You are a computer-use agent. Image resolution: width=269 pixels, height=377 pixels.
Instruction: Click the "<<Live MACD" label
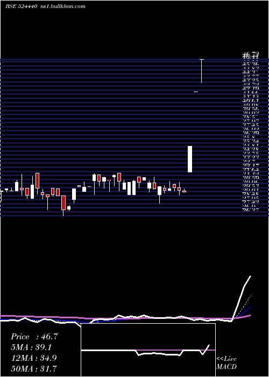click(x=226, y=363)
